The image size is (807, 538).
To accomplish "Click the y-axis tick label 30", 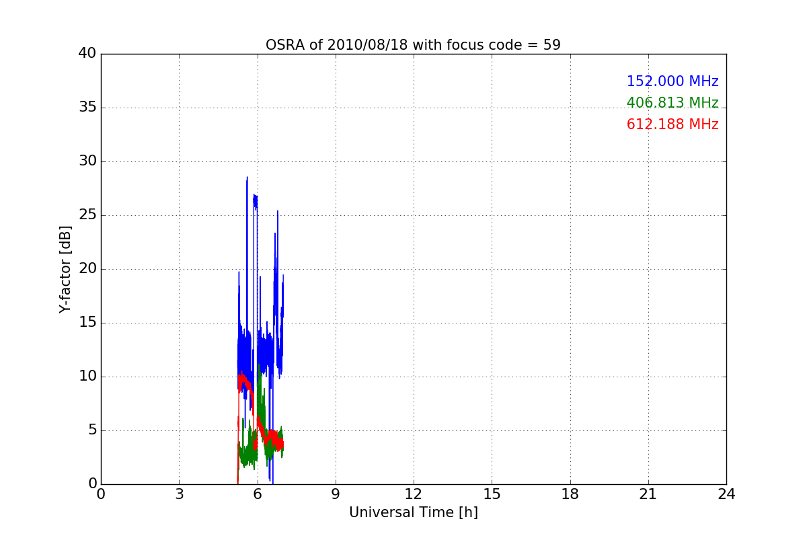I will [x=87, y=161].
